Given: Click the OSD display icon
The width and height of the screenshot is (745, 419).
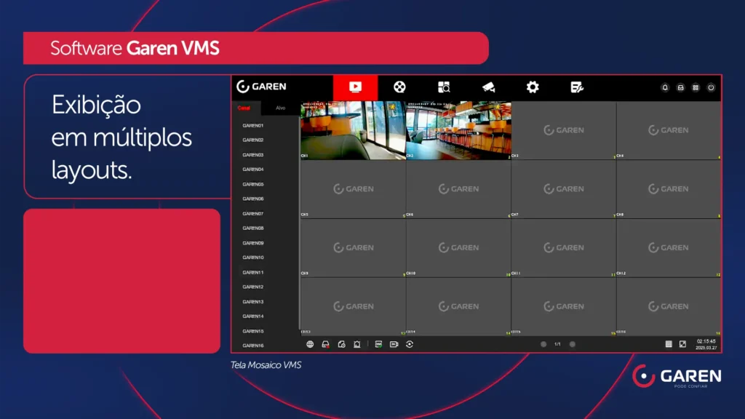Looking at the screenshot, I should tap(378, 344).
